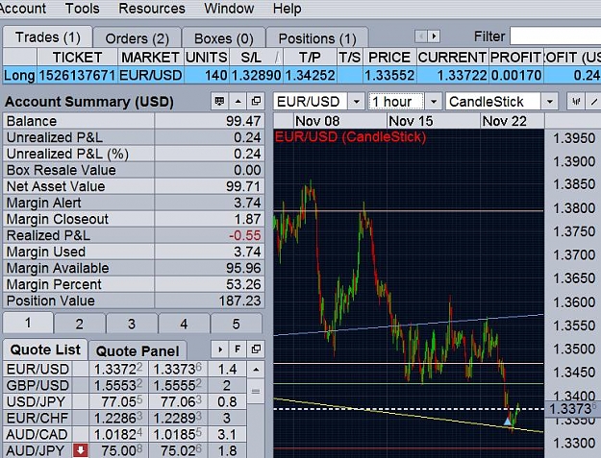
Task: Sort trades by CURRENT column header
Action: 452,58
